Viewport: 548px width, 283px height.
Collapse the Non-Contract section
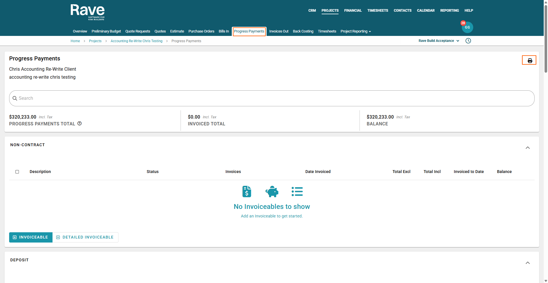[x=528, y=148]
